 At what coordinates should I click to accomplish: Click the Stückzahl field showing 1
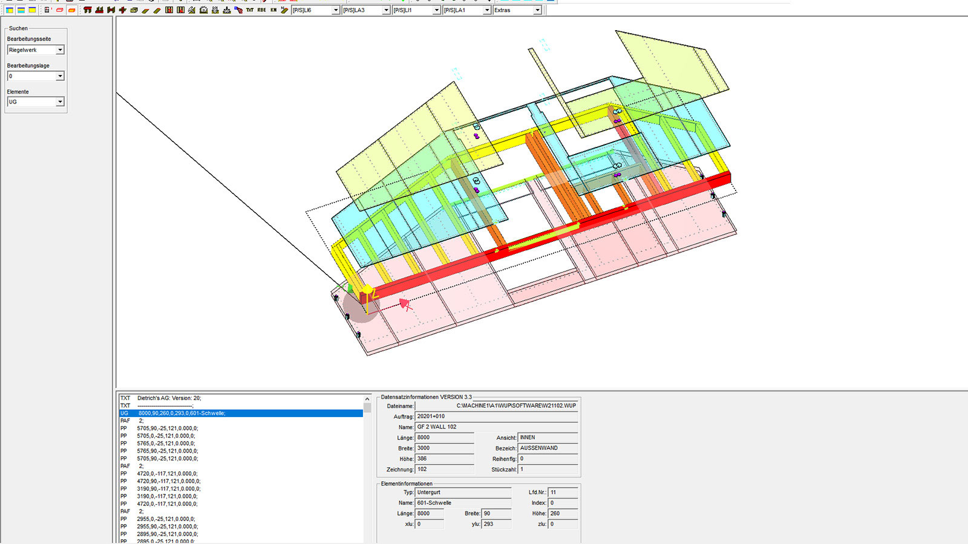[x=548, y=470]
